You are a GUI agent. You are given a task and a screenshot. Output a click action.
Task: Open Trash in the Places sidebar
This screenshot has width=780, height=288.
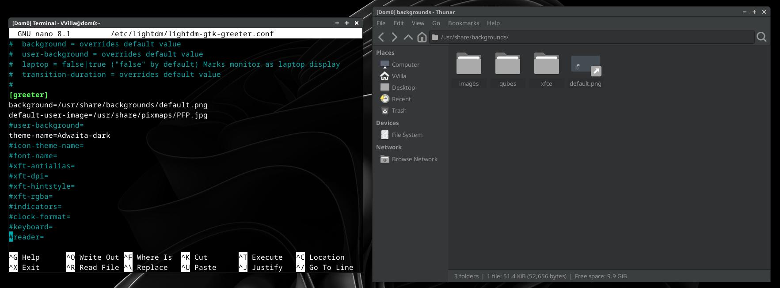(399, 110)
